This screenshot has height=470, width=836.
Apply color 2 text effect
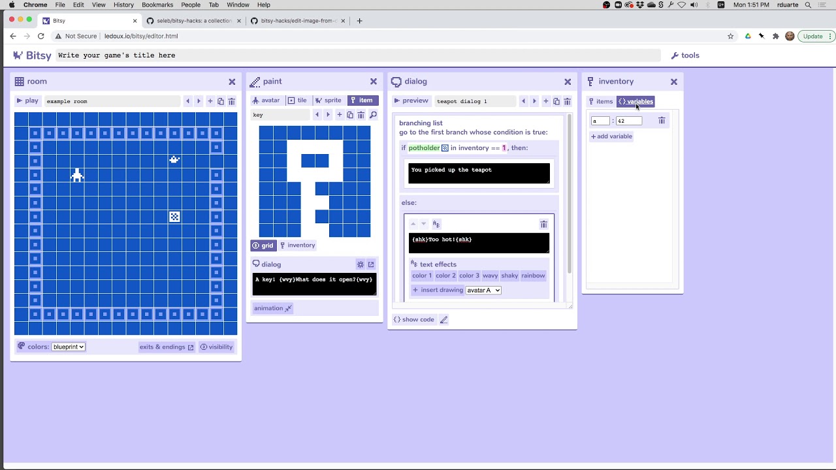(x=445, y=275)
